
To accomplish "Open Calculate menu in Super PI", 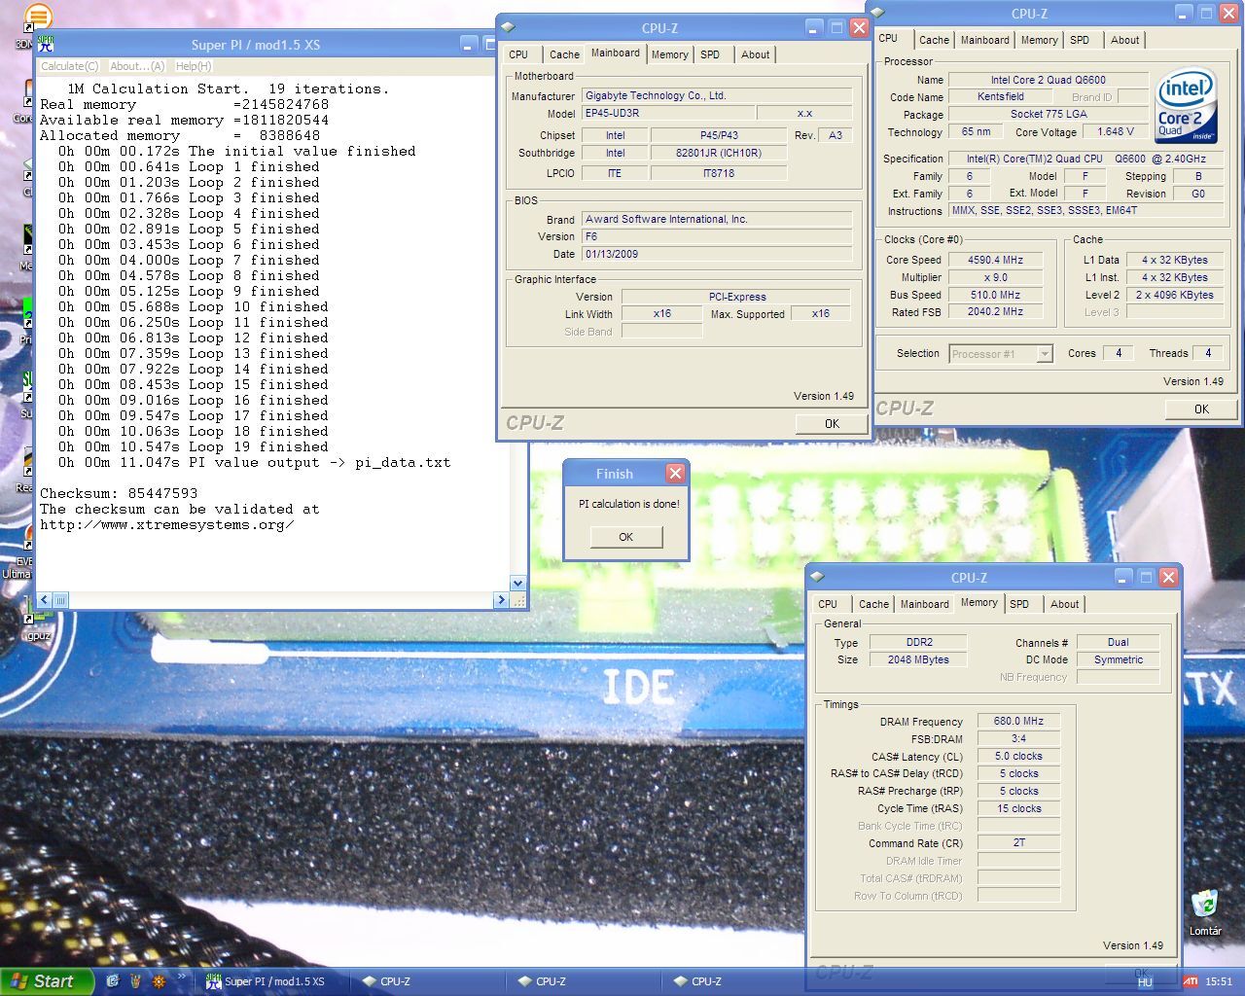I will pyautogui.click(x=69, y=66).
